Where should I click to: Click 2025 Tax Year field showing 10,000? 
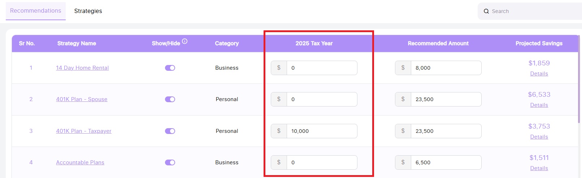(x=321, y=131)
